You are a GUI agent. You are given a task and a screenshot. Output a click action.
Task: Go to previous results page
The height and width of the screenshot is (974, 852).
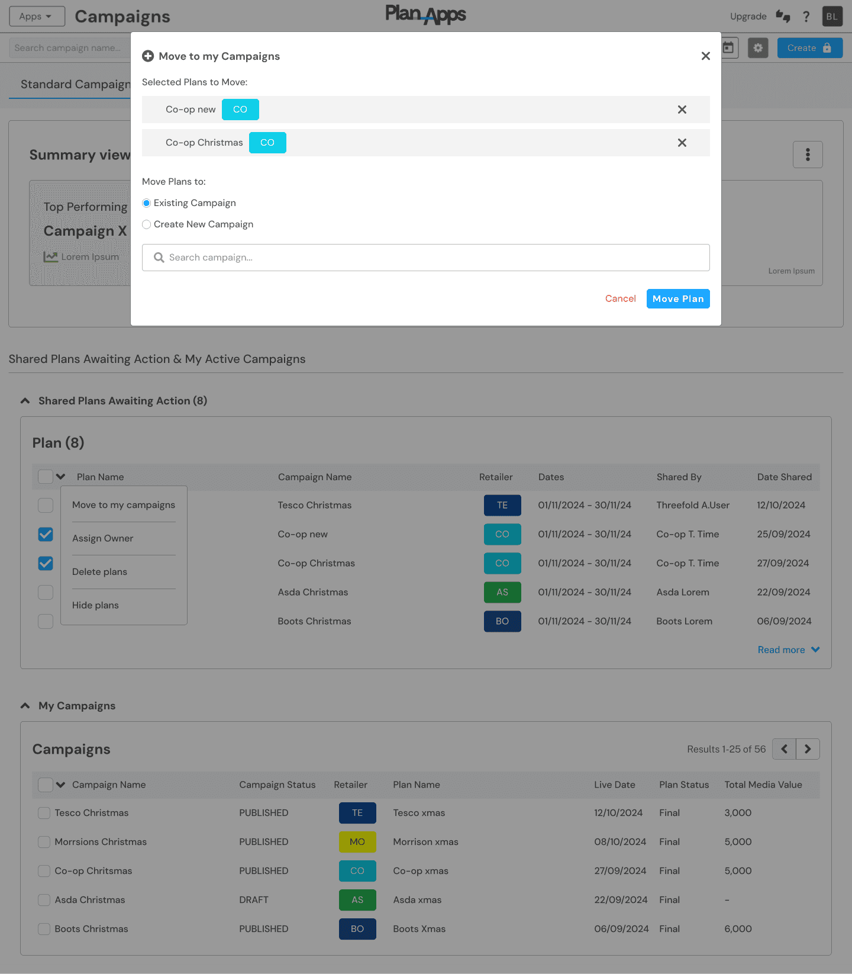click(784, 749)
